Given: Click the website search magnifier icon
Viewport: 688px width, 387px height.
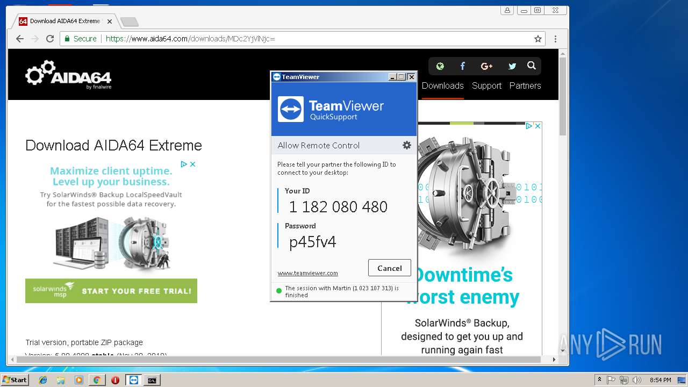Looking at the screenshot, I should pos(532,66).
